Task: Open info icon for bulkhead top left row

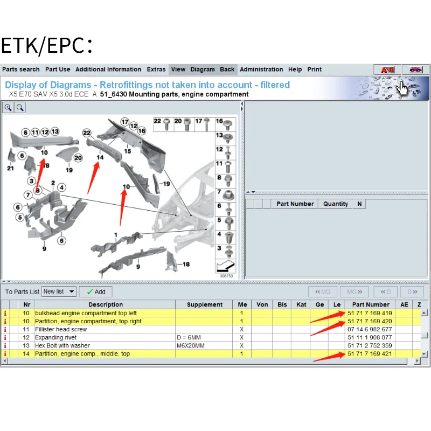Action: pos(5,313)
